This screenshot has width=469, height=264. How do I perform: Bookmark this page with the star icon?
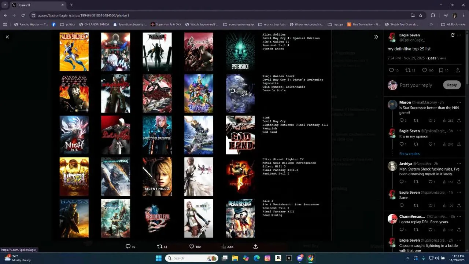[x=421, y=15]
